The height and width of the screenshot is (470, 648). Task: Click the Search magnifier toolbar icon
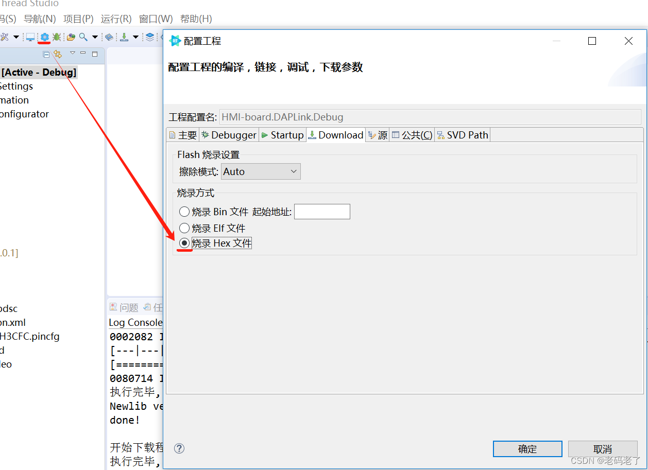click(x=83, y=37)
